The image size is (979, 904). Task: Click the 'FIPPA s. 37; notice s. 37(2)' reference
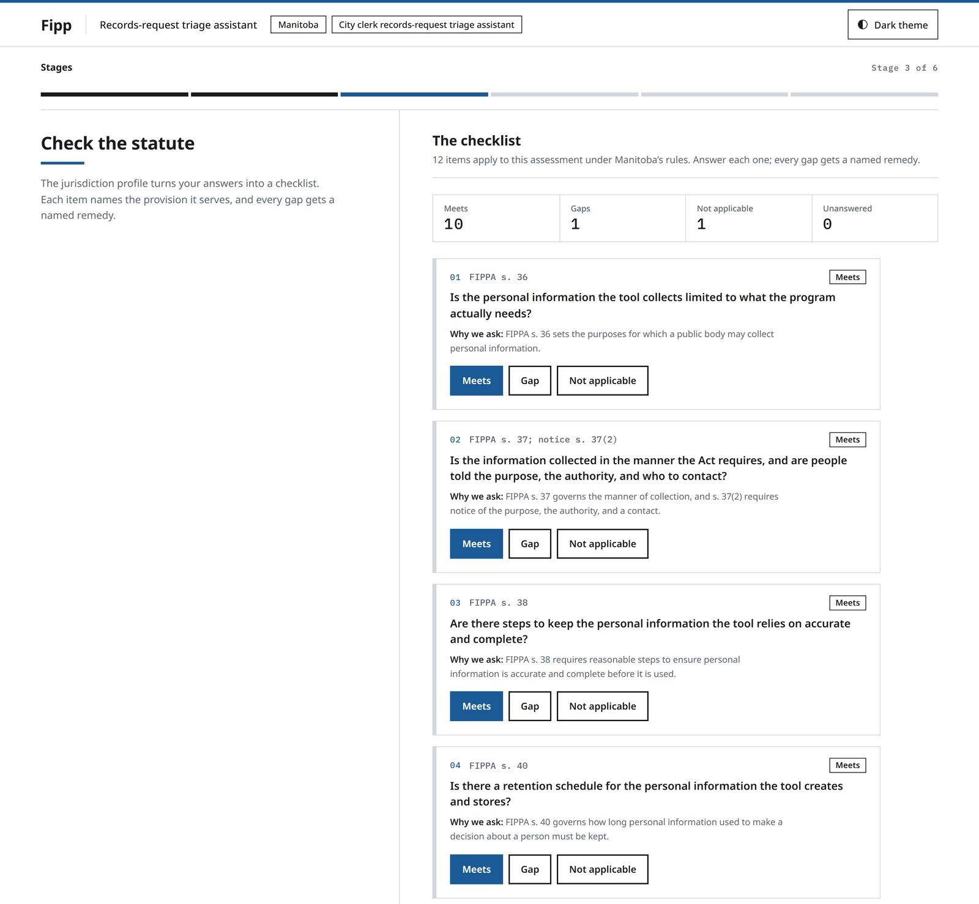click(543, 440)
